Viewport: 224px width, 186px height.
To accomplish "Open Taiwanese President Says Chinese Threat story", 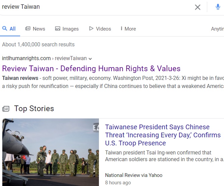I will [x=163, y=135].
